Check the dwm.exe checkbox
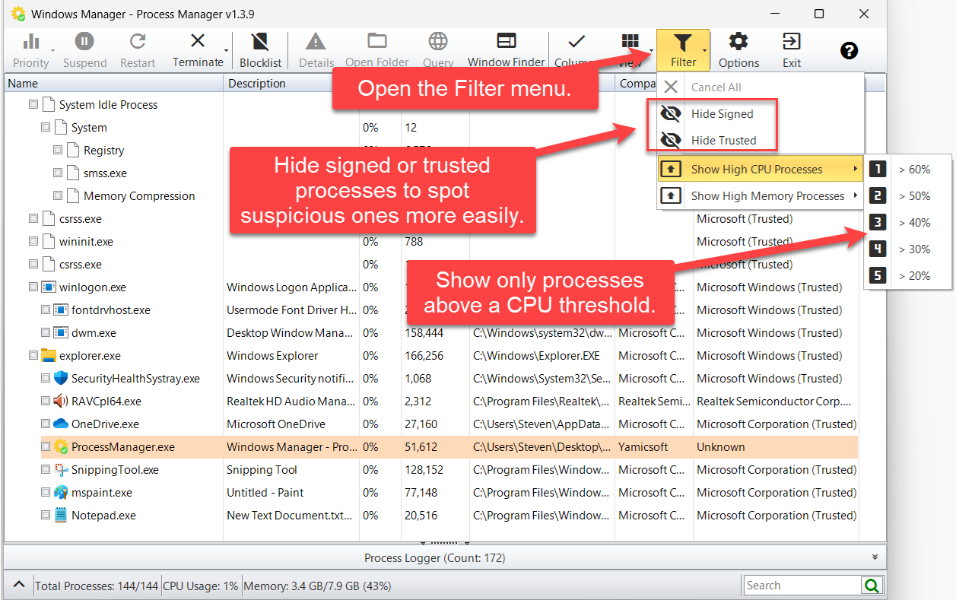This screenshot has width=956, height=600. (46, 333)
